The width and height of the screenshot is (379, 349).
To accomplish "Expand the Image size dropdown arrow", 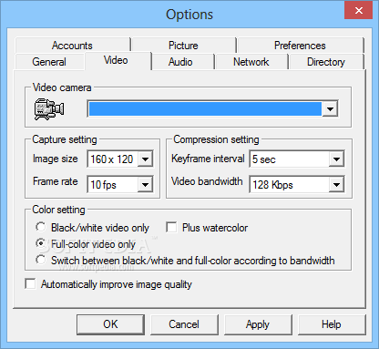I will coord(145,159).
